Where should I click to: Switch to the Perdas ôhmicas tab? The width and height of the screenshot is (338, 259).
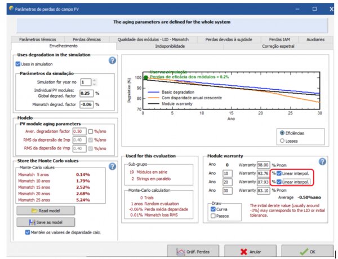87,39
